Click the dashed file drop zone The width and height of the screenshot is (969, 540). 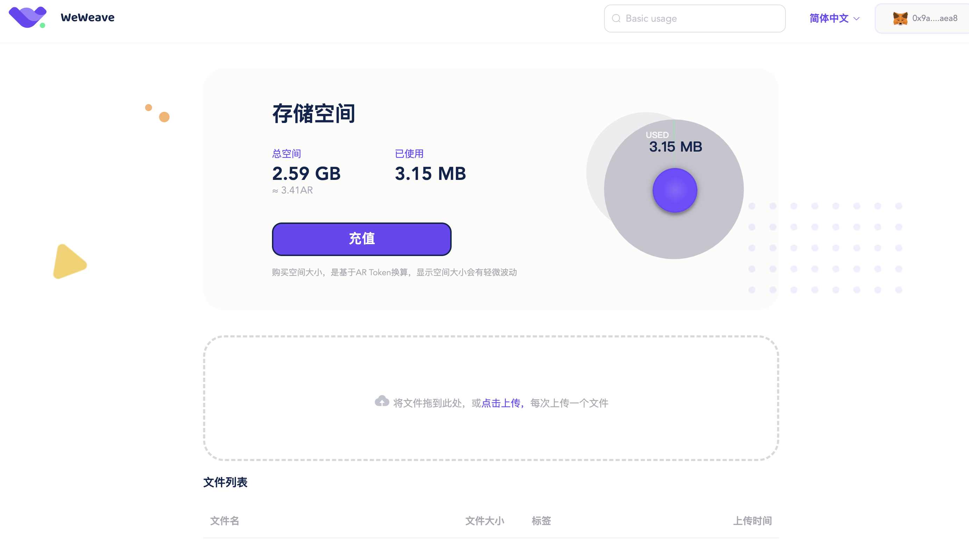491,368
